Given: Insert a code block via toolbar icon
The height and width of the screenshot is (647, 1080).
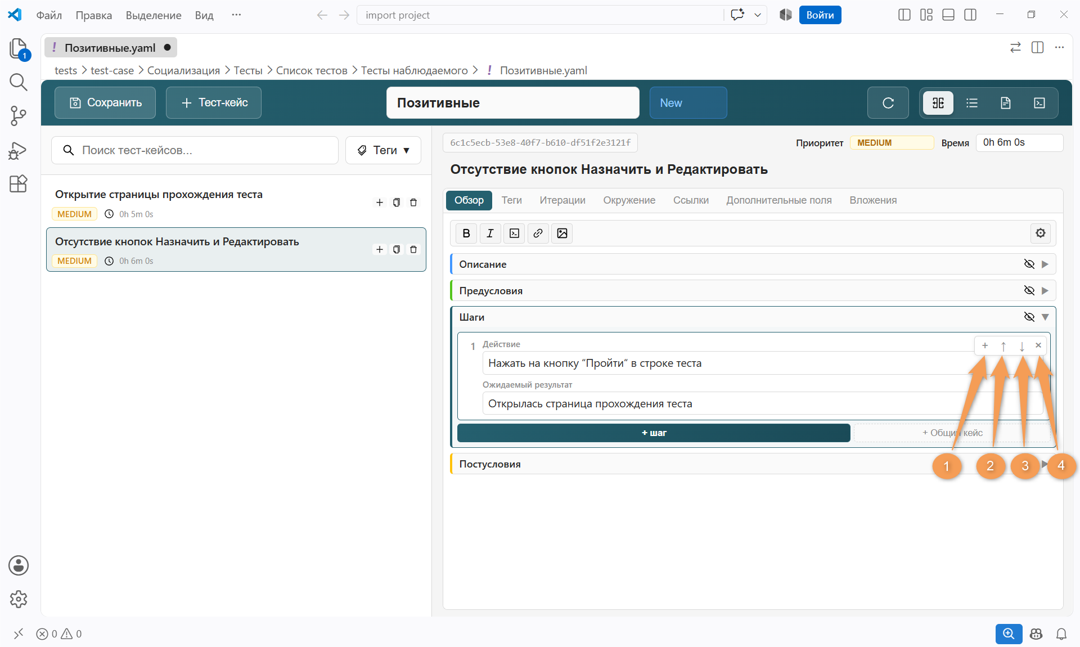Looking at the screenshot, I should pos(514,233).
